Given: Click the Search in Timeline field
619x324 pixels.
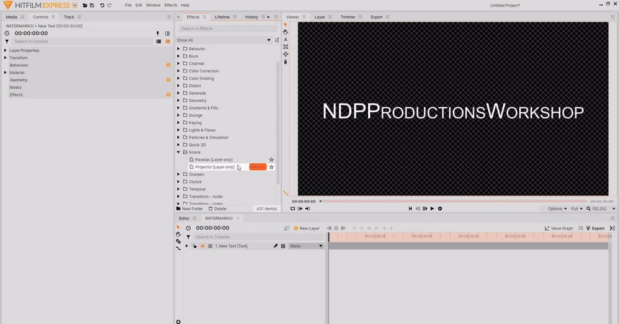Looking at the screenshot, I should pyautogui.click(x=258, y=237).
